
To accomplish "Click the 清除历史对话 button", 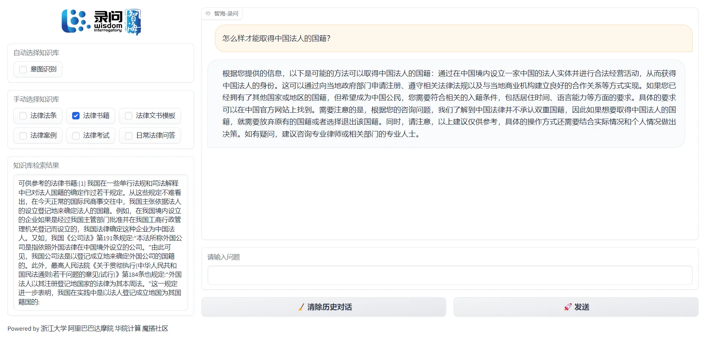I will 324,307.
